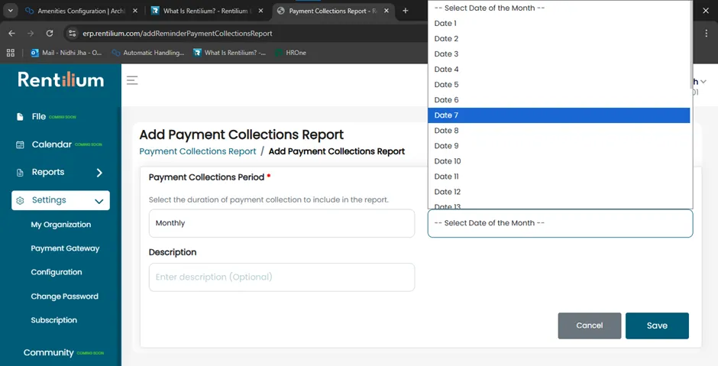Click the Calendar sidebar icon
Screen dimensions: 718x366
click(20, 144)
